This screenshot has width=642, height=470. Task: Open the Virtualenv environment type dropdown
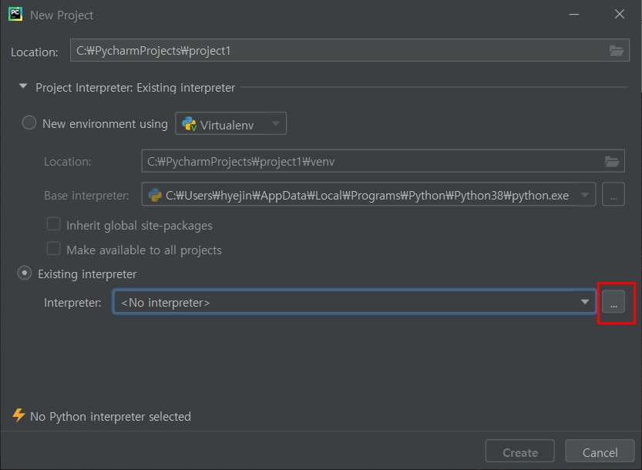click(231, 123)
